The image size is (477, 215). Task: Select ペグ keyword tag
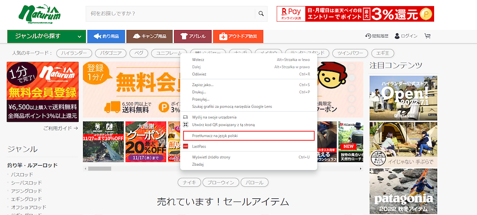click(x=139, y=53)
